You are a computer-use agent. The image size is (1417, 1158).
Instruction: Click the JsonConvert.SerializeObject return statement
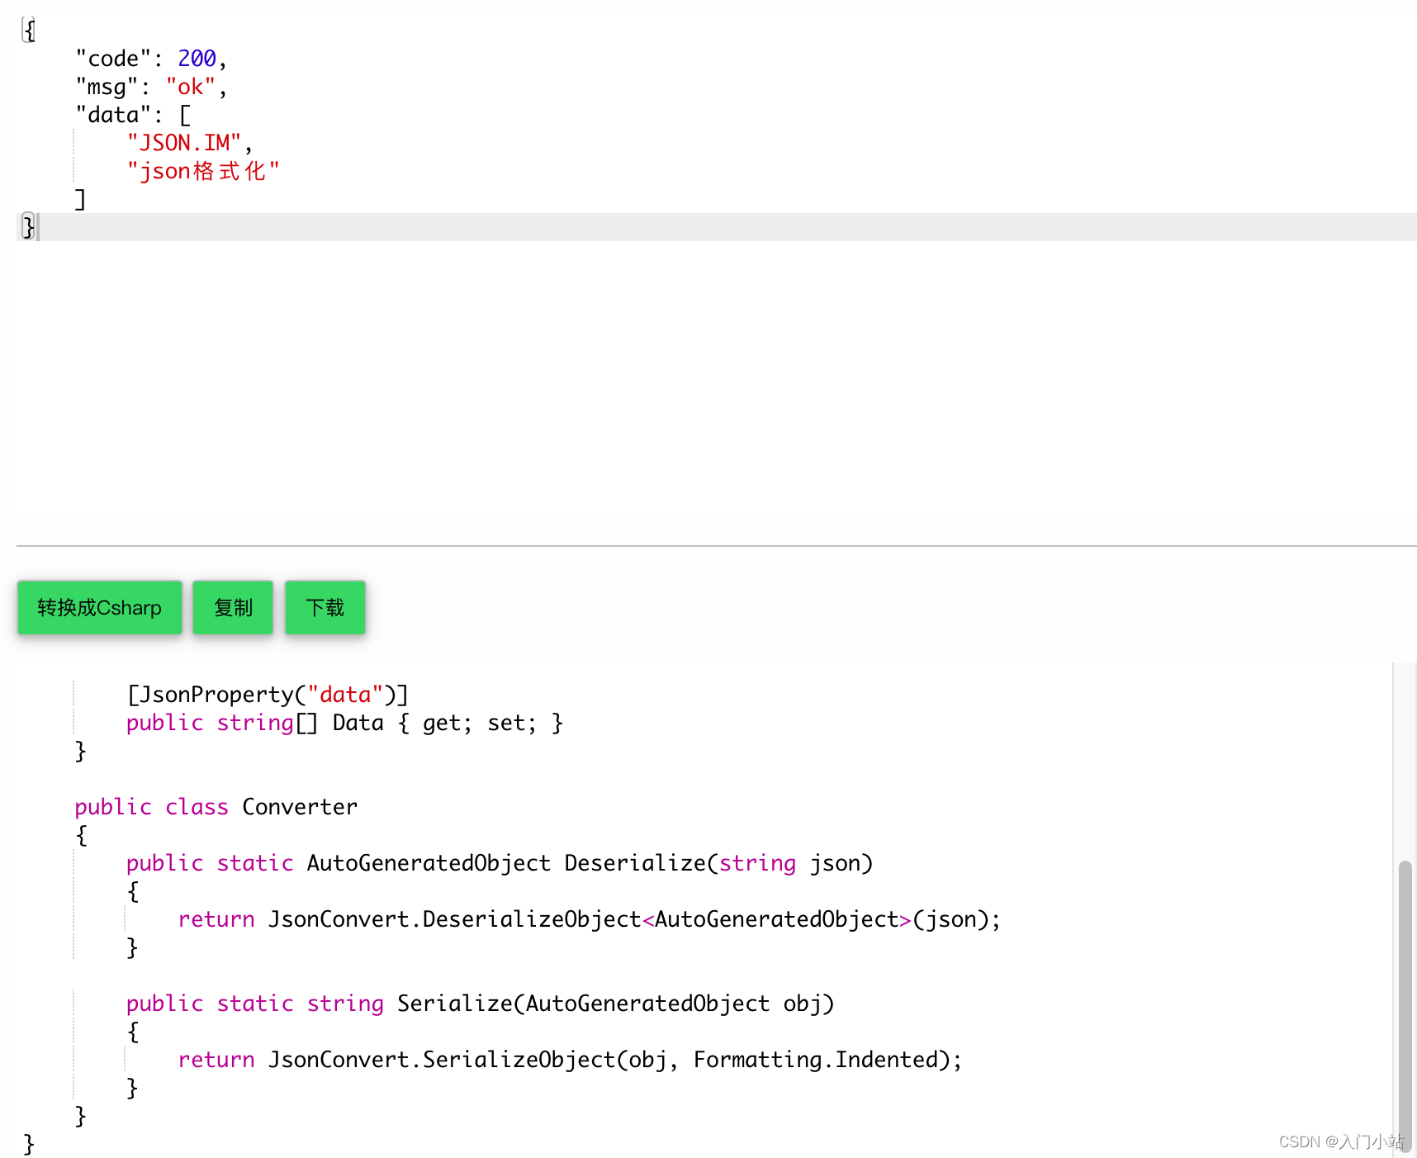(x=571, y=1060)
